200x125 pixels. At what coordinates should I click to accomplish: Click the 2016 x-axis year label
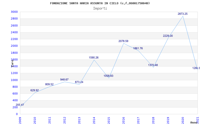click(124, 120)
